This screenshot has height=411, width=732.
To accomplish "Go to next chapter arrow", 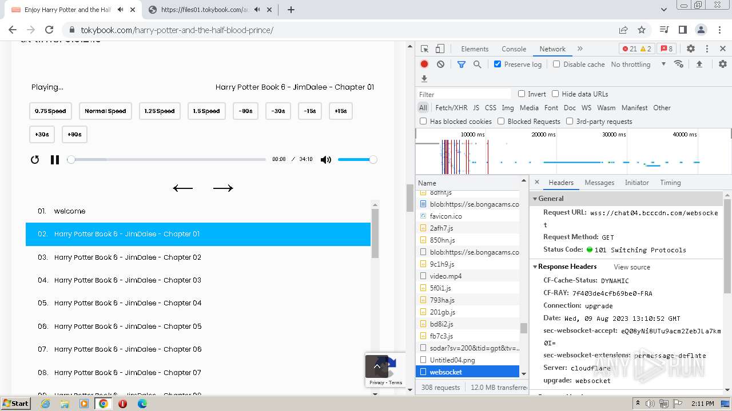I will [223, 188].
